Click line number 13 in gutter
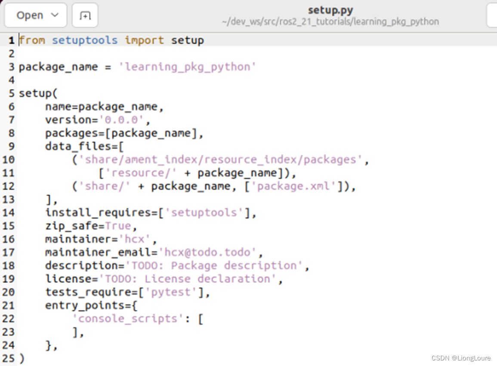The image size is (497, 366). point(9,200)
